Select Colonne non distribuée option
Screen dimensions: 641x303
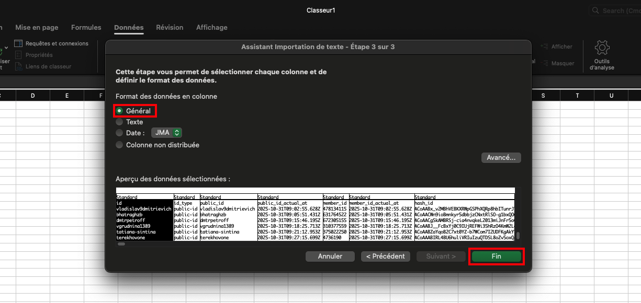(119, 145)
